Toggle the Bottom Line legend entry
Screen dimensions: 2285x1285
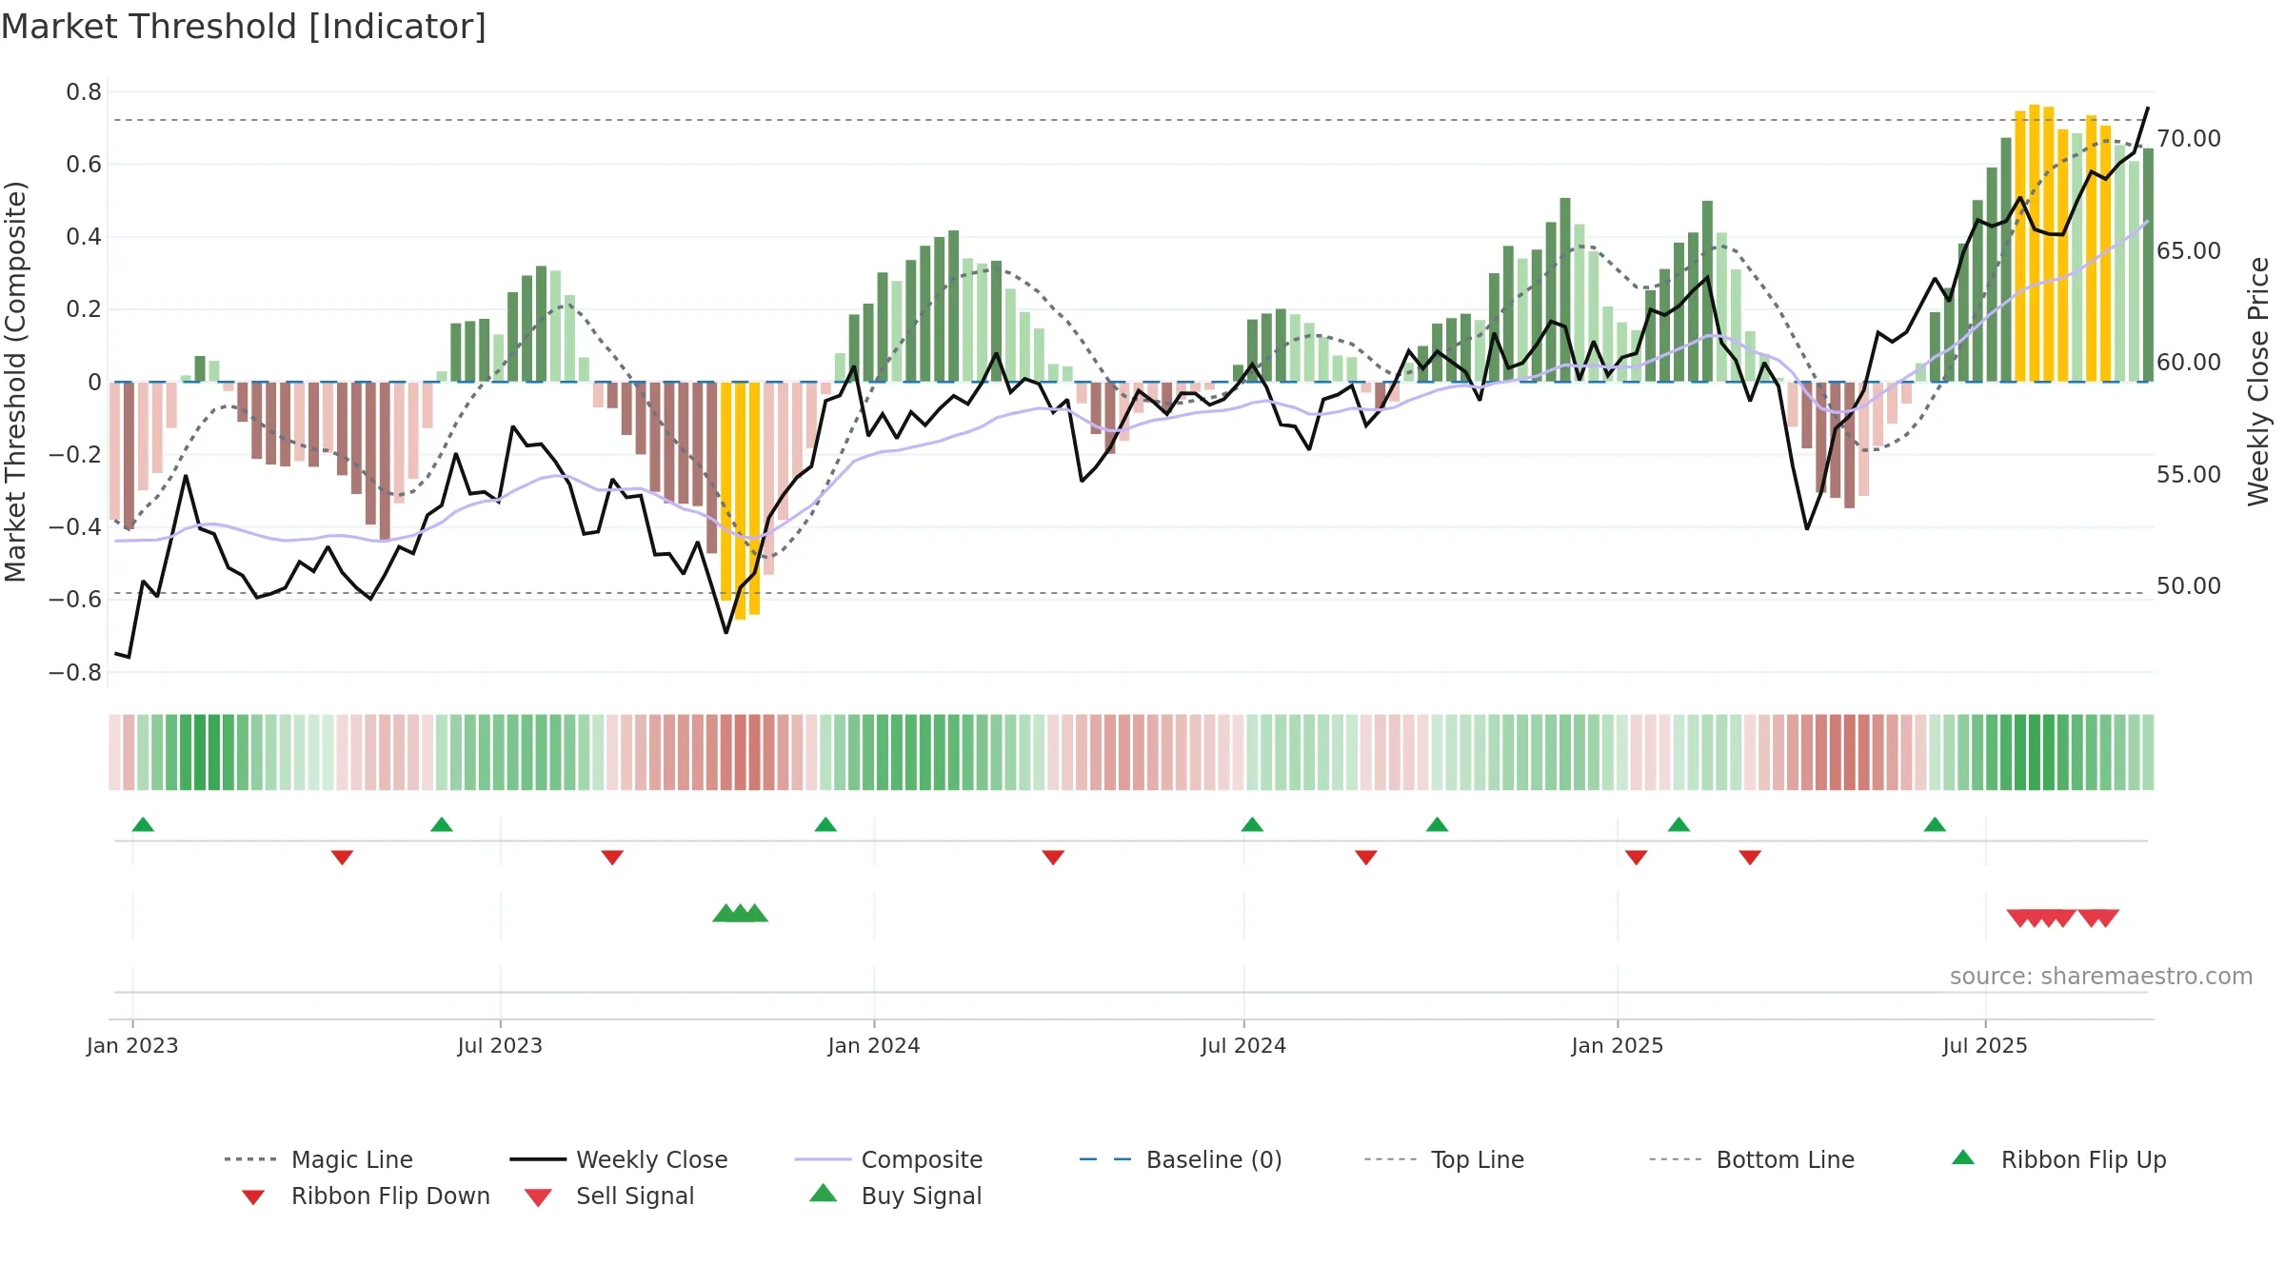pos(1752,1159)
